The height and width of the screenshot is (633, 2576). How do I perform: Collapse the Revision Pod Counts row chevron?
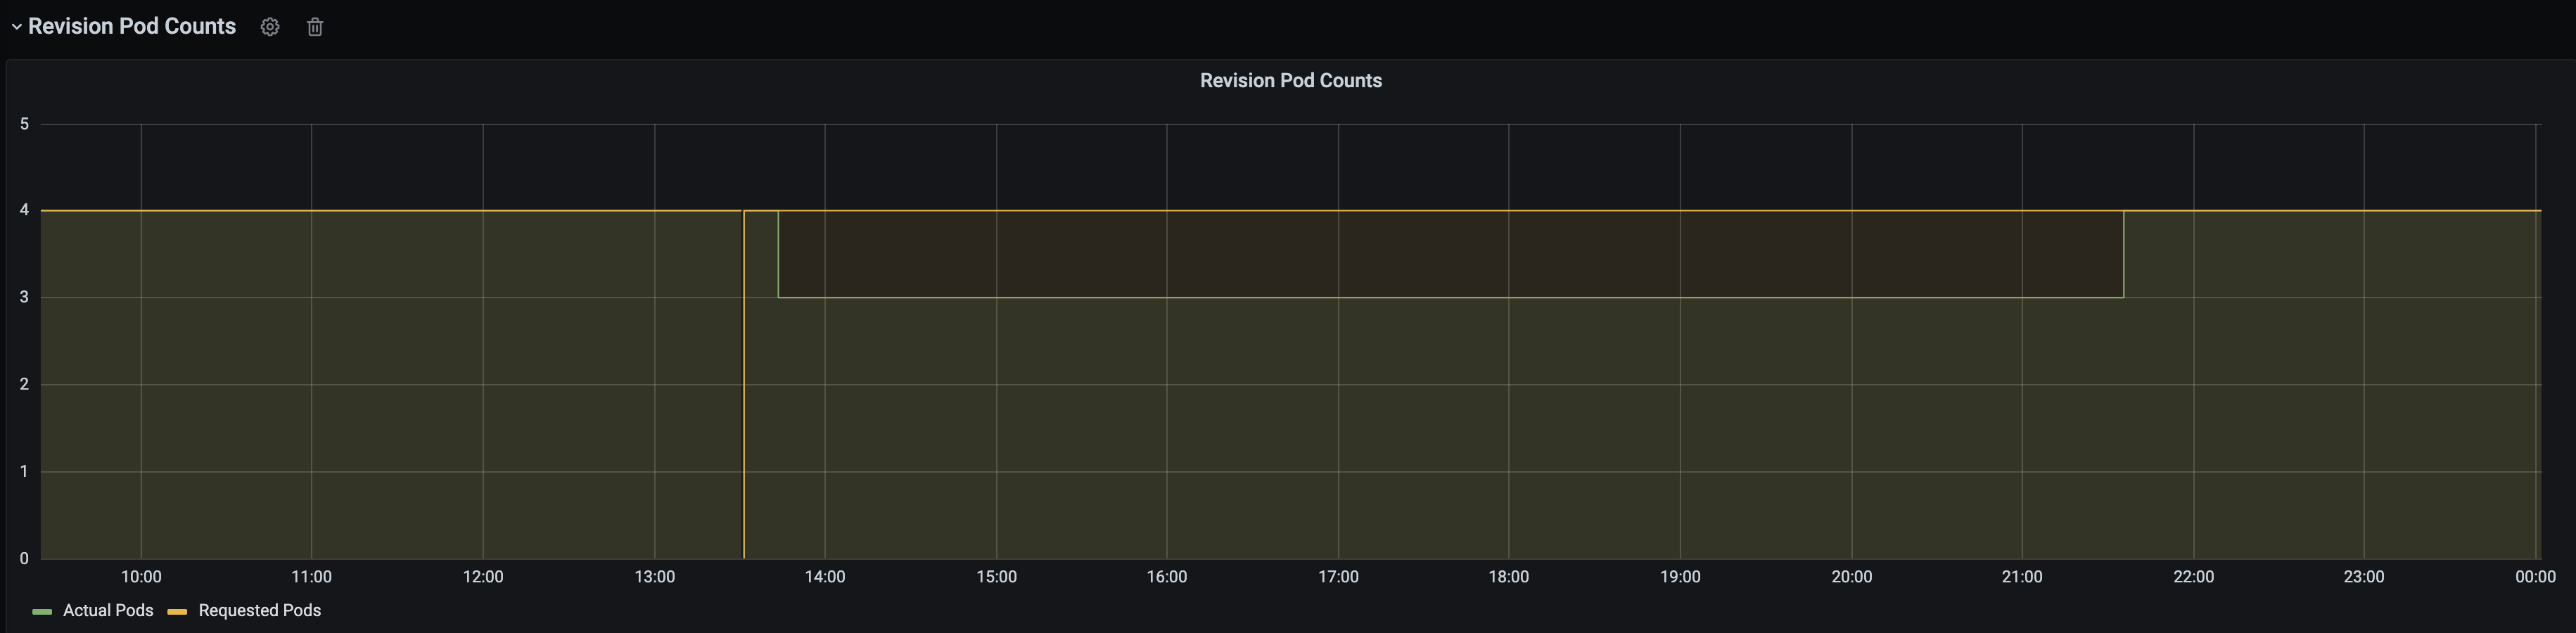(x=16, y=27)
